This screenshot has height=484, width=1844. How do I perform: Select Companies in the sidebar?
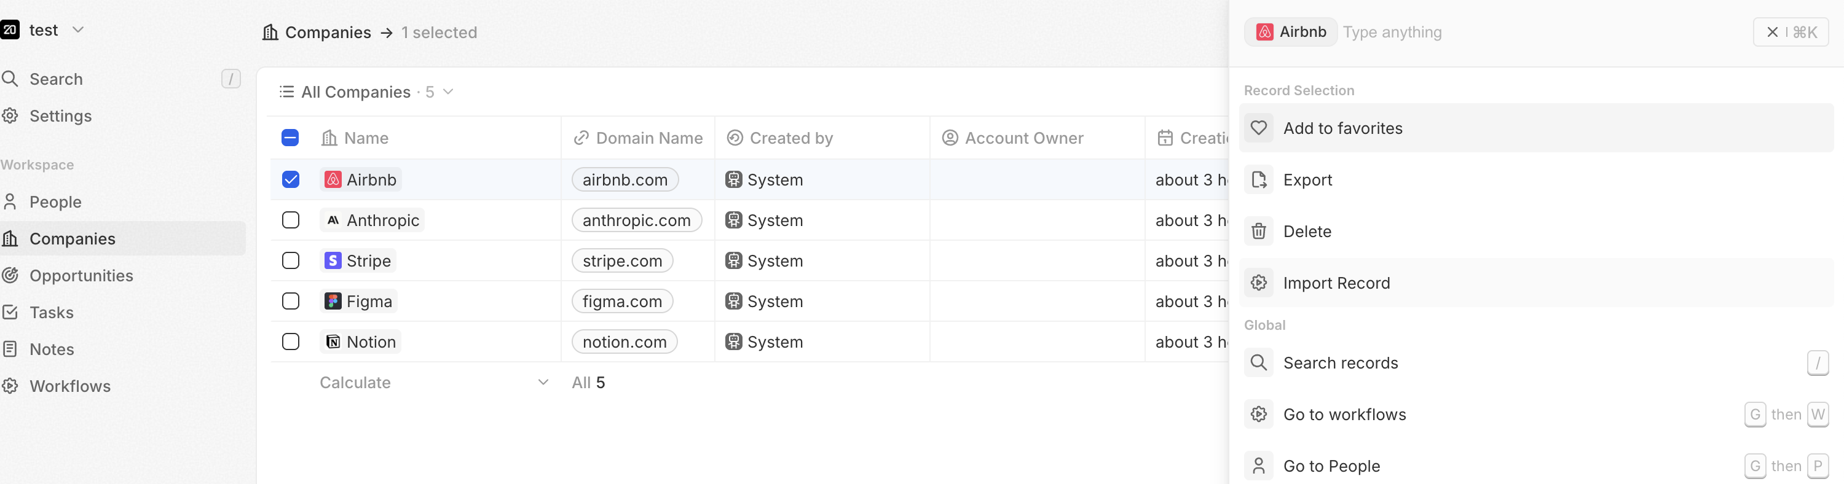(122, 239)
